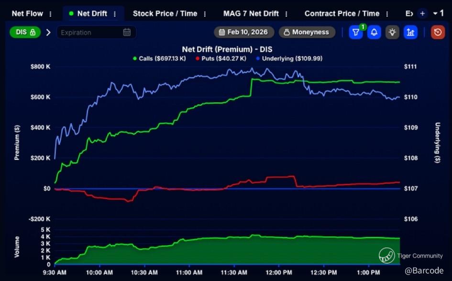Toggle the Underlying legend series

point(289,58)
